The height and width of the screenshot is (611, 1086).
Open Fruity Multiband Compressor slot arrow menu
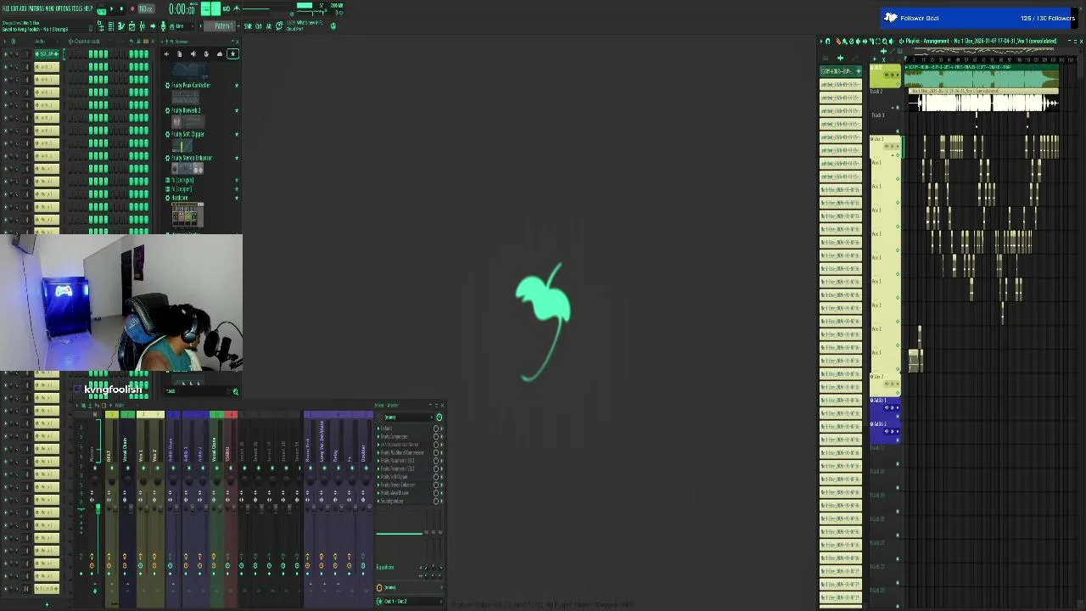coord(378,452)
